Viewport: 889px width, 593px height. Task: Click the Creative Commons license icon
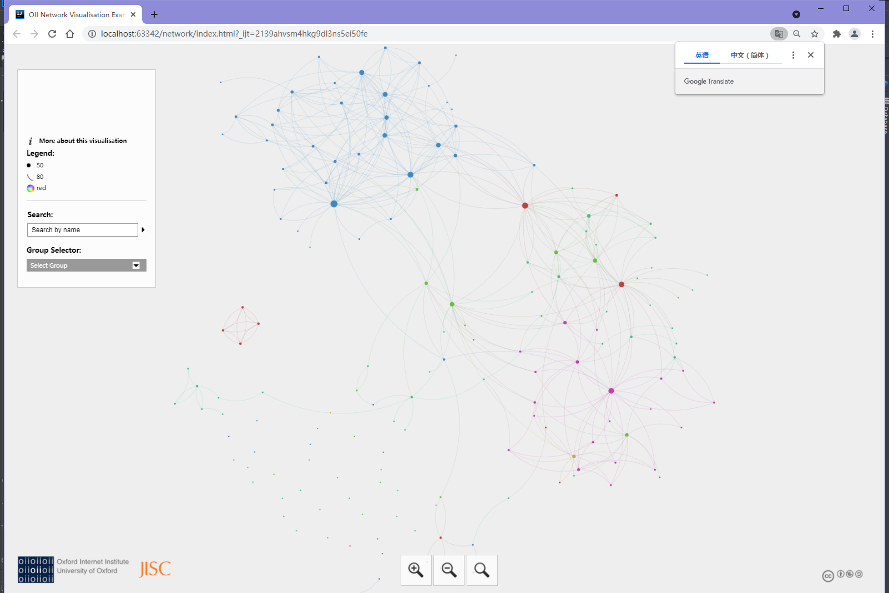coord(827,576)
